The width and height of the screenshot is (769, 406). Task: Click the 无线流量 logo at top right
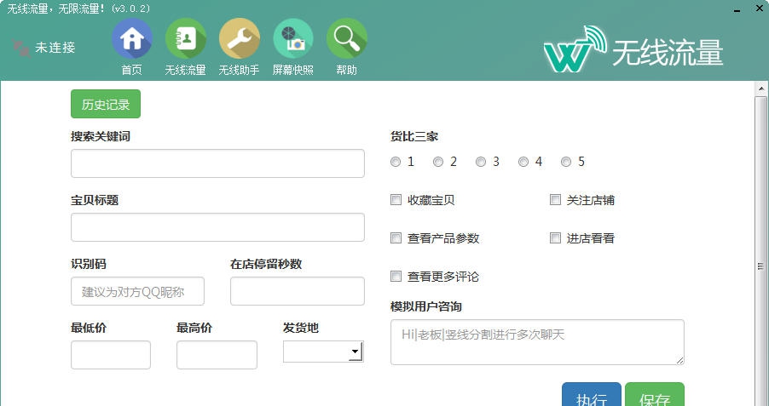pyautogui.click(x=633, y=49)
